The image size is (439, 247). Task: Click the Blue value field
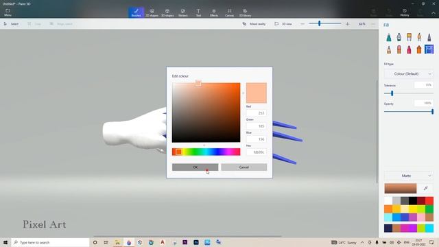point(256,139)
